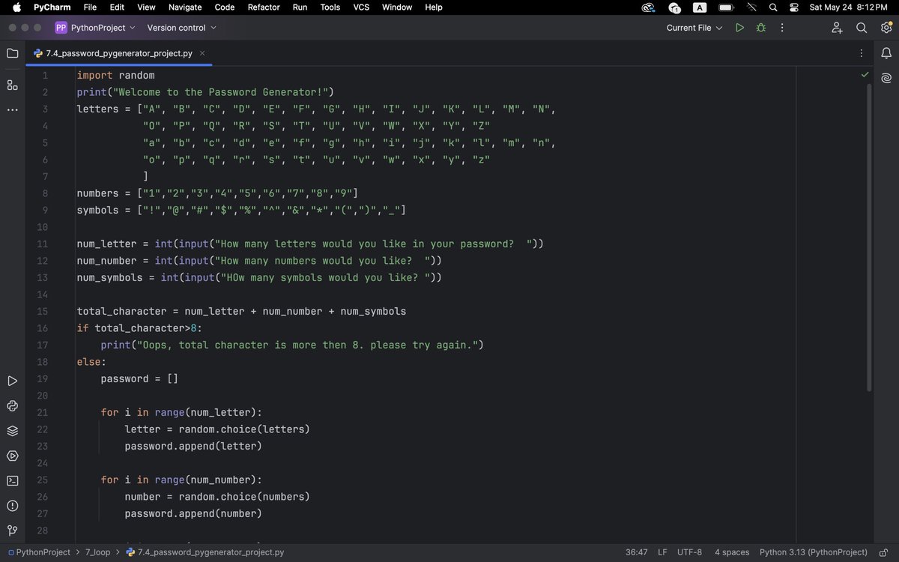
Task: Open the Window menu
Action: (x=397, y=7)
